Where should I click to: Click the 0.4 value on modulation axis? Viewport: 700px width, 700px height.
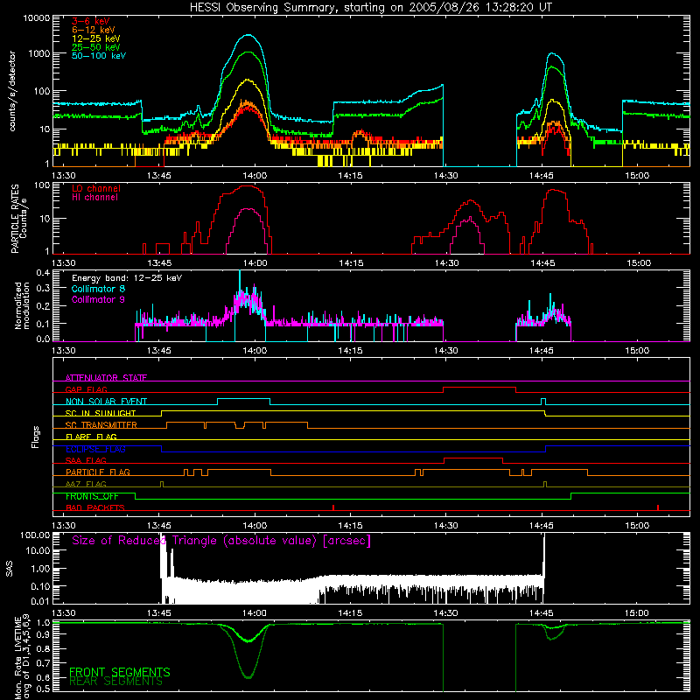(43, 272)
